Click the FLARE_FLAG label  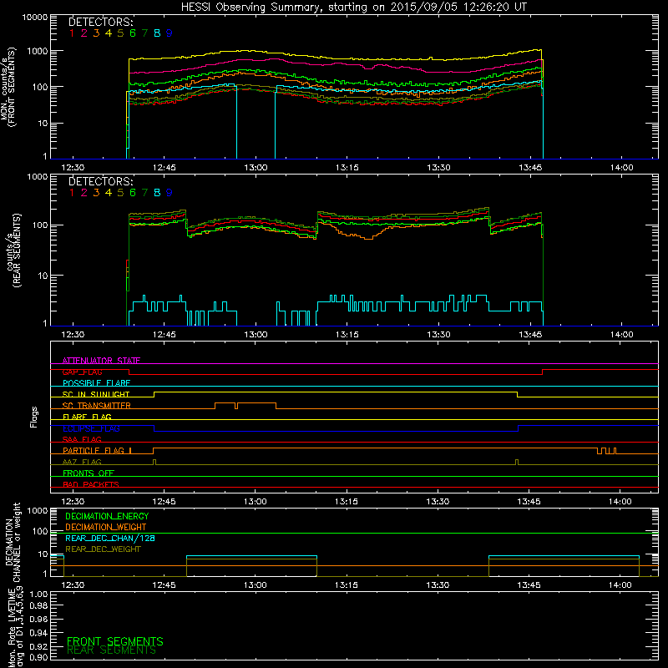87,417
